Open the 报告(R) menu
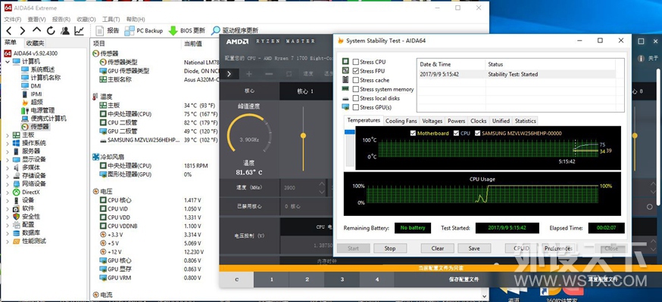 pyautogui.click(x=61, y=20)
